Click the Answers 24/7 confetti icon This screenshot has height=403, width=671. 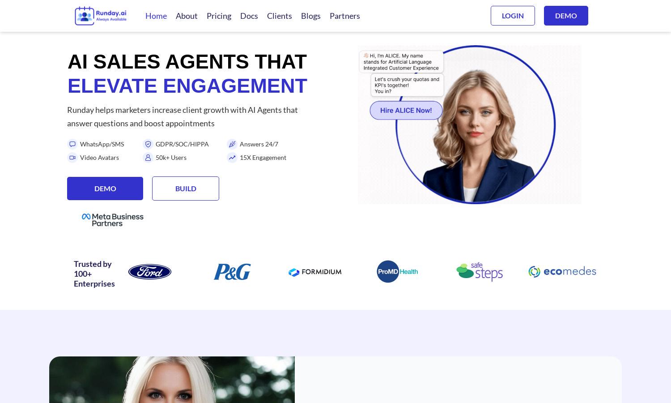(x=232, y=144)
